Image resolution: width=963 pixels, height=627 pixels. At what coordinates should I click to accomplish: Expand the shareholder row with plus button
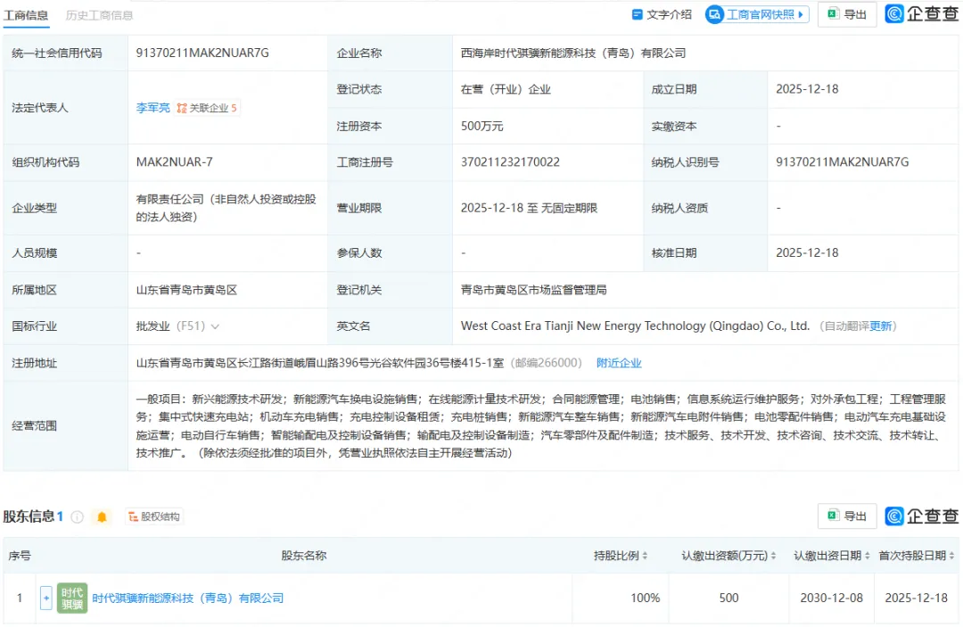point(45,598)
